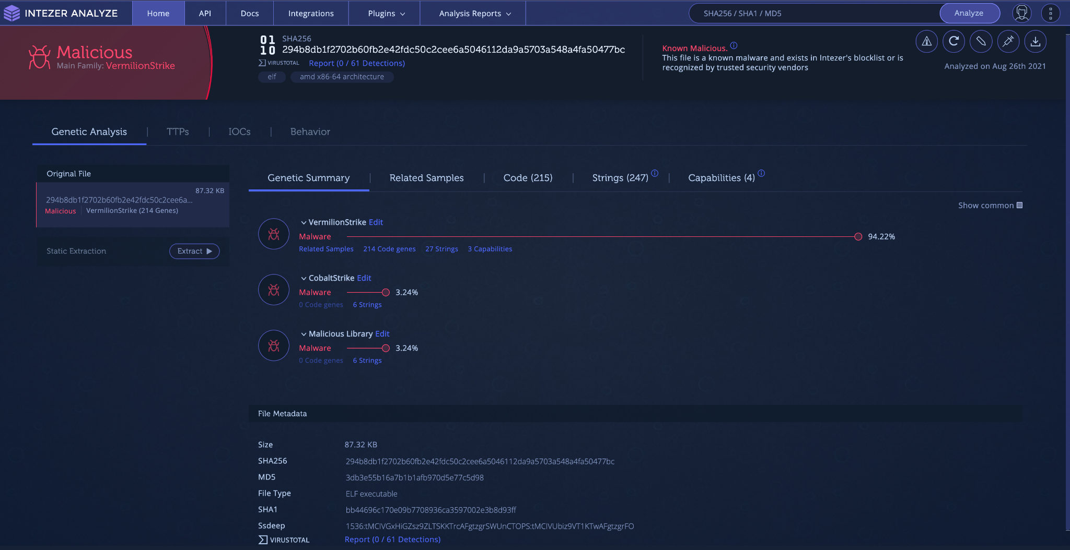Image resolution: width=1070 pixels, height=550 pixels.
Task: Click the Extract button for Static Extraction
Action: point(194,251)
